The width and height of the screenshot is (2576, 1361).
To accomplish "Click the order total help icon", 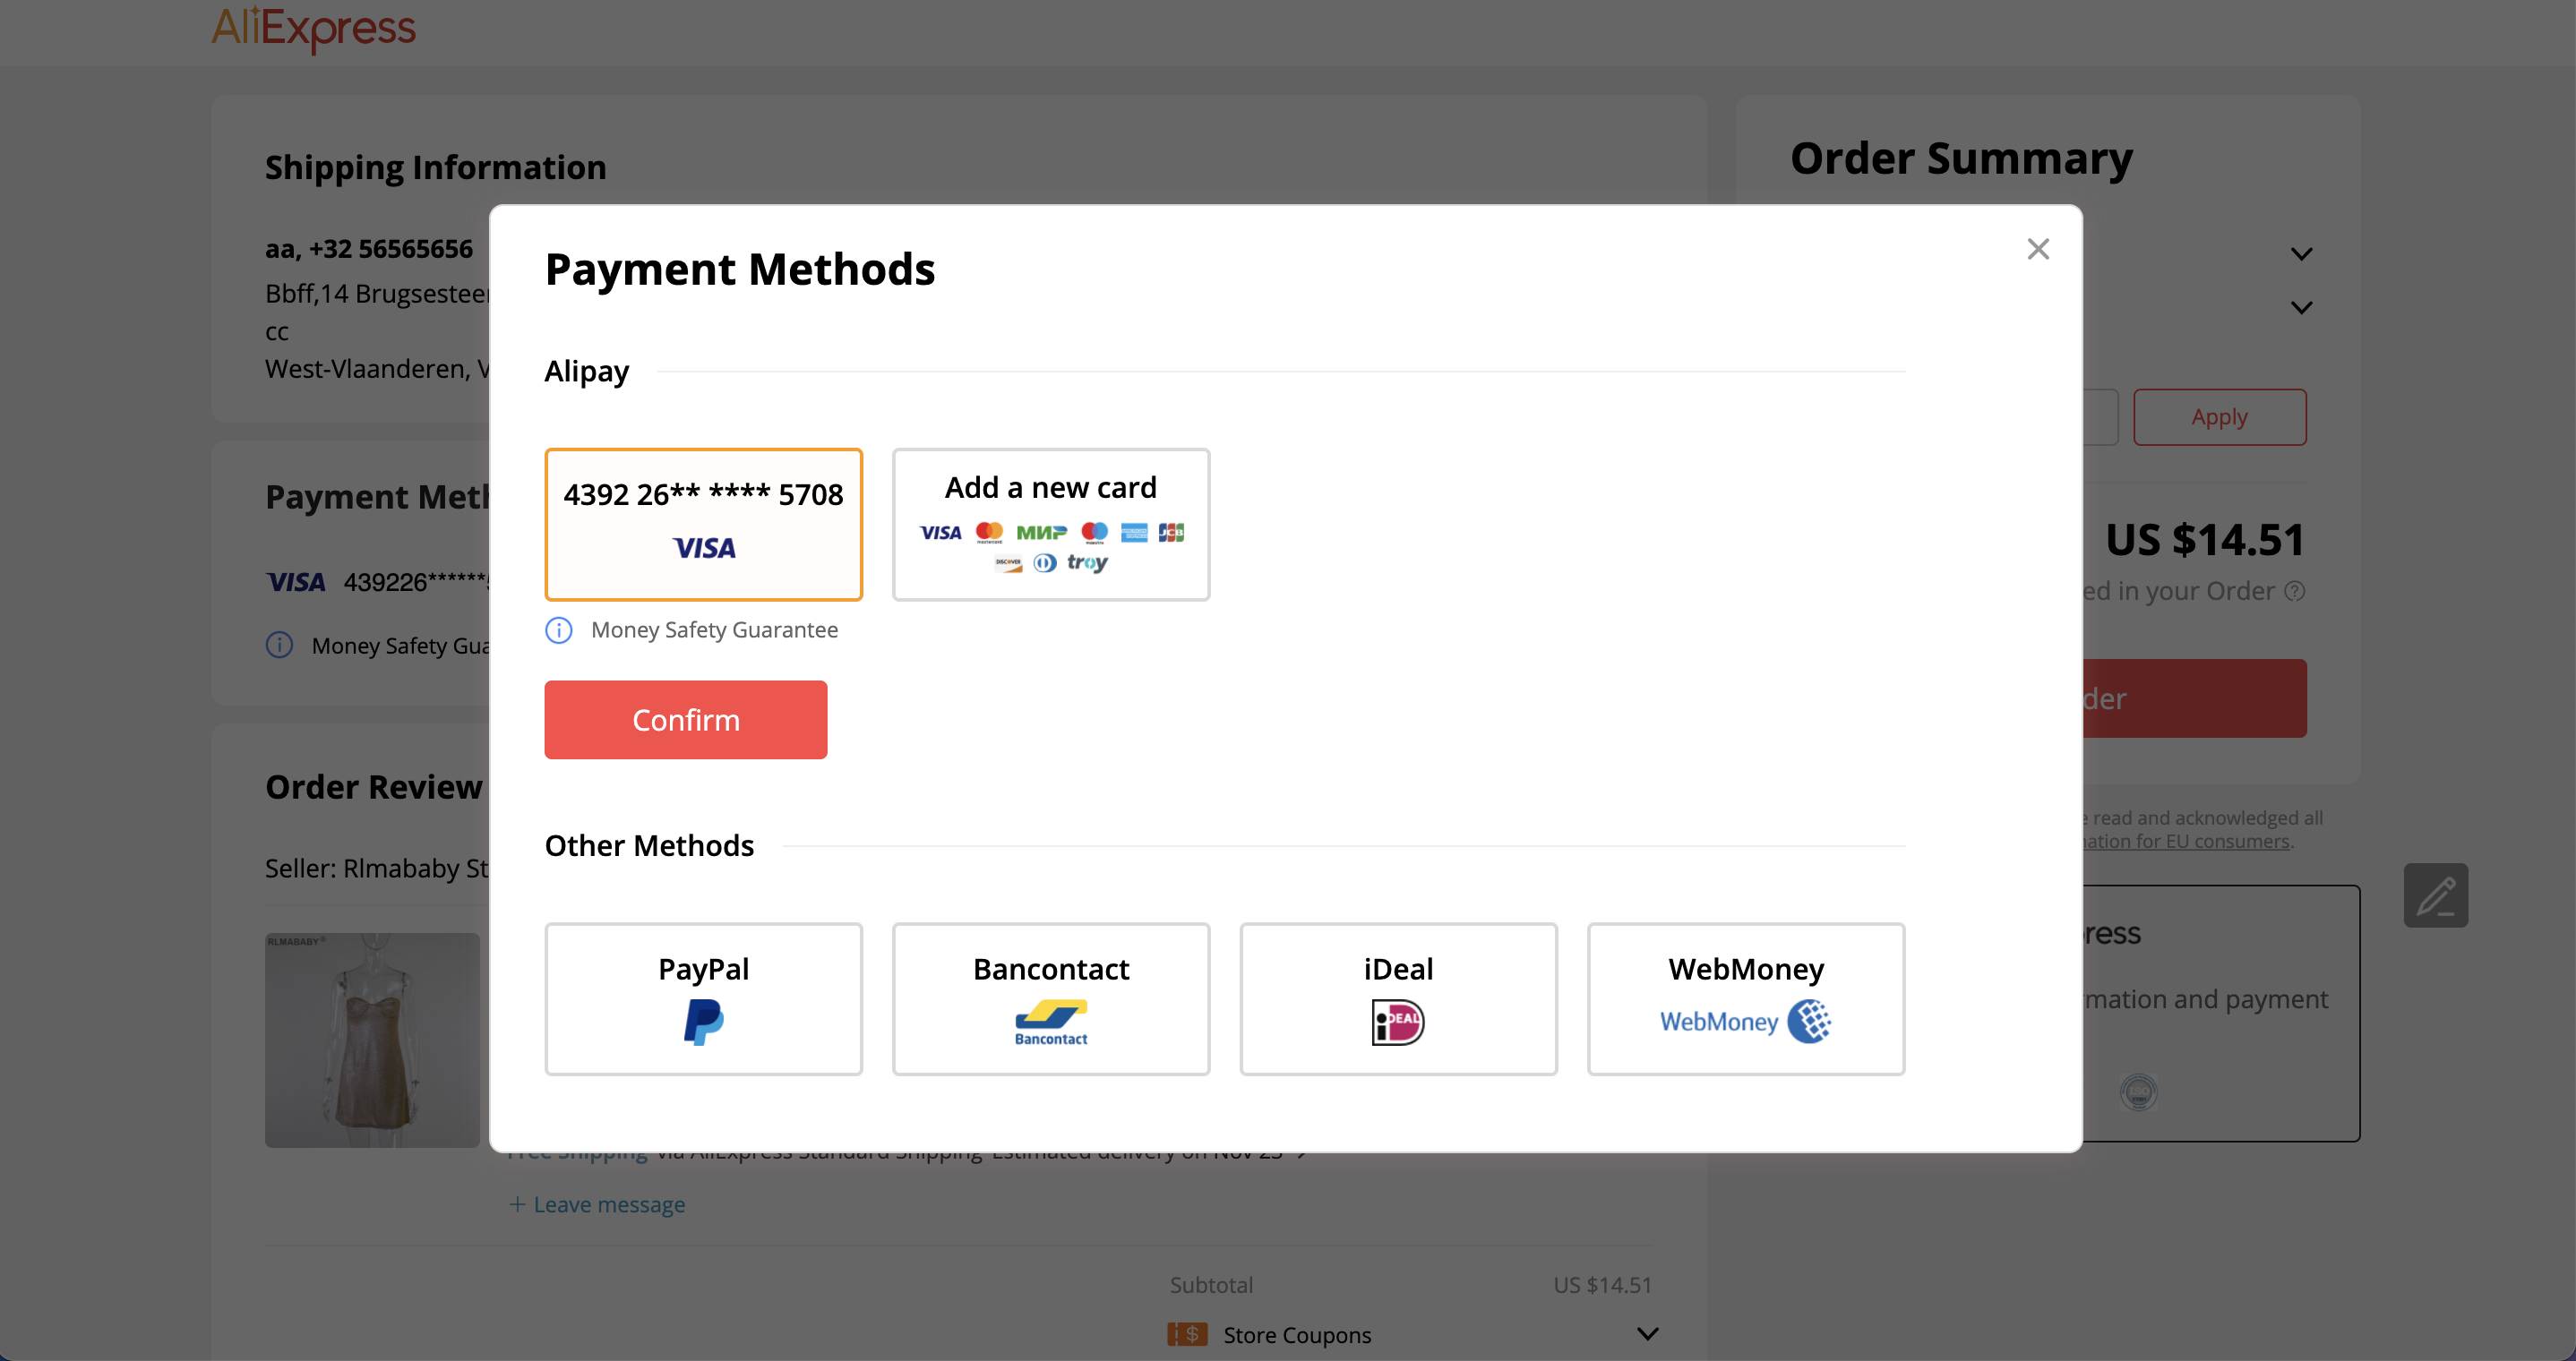I will point(2295,592).
